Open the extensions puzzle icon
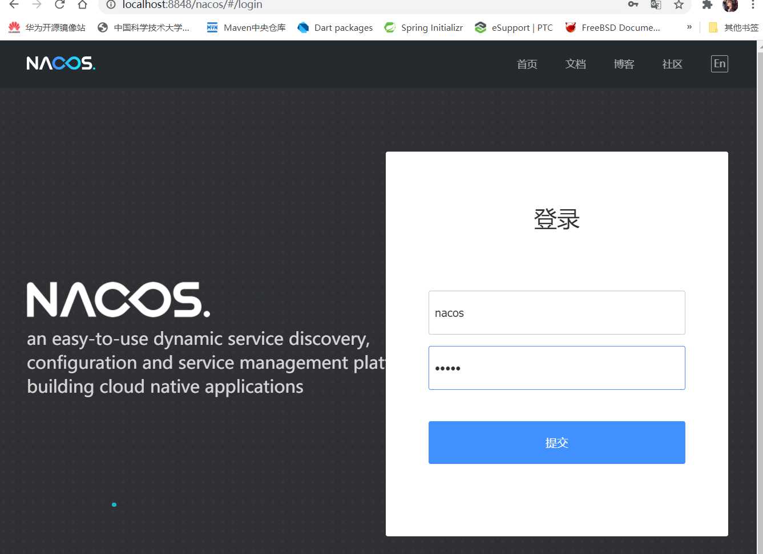This screenshot has height=554, width=763. point(707,5)
